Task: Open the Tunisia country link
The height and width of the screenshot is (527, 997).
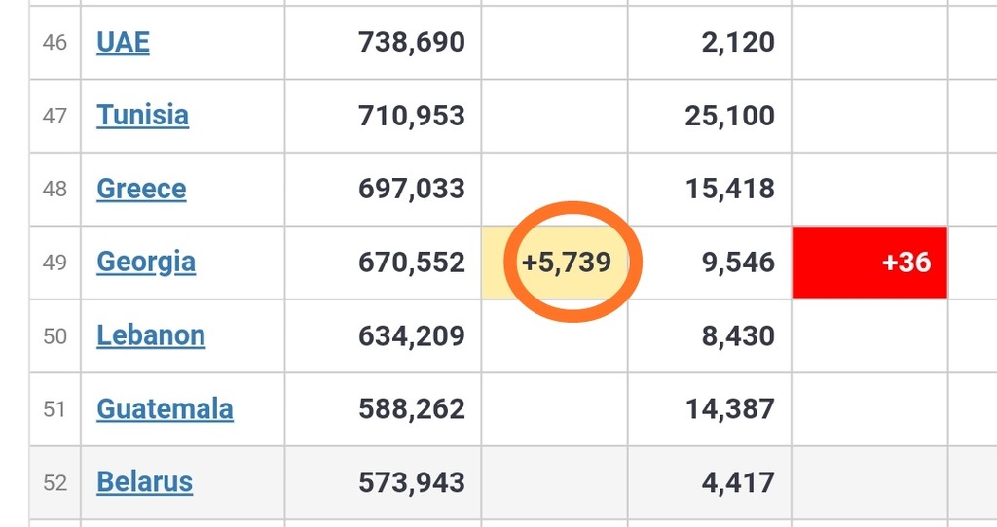Action: pos(142,115)
